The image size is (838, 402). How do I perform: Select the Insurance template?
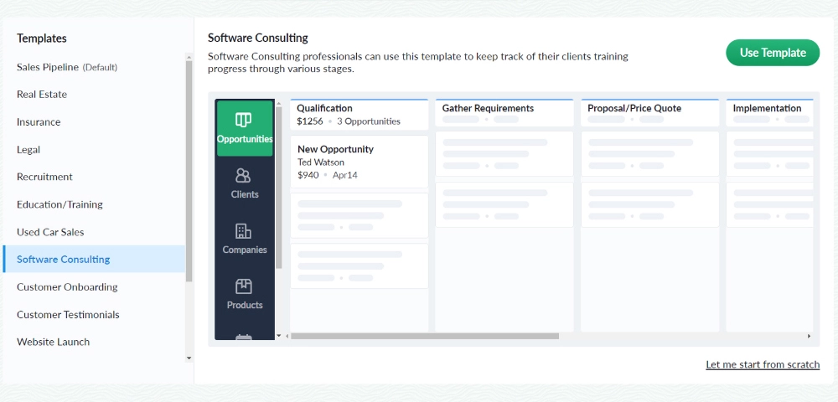point(39,122)
